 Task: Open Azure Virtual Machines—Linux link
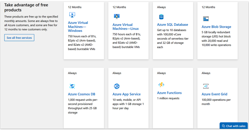pos(125,27)
